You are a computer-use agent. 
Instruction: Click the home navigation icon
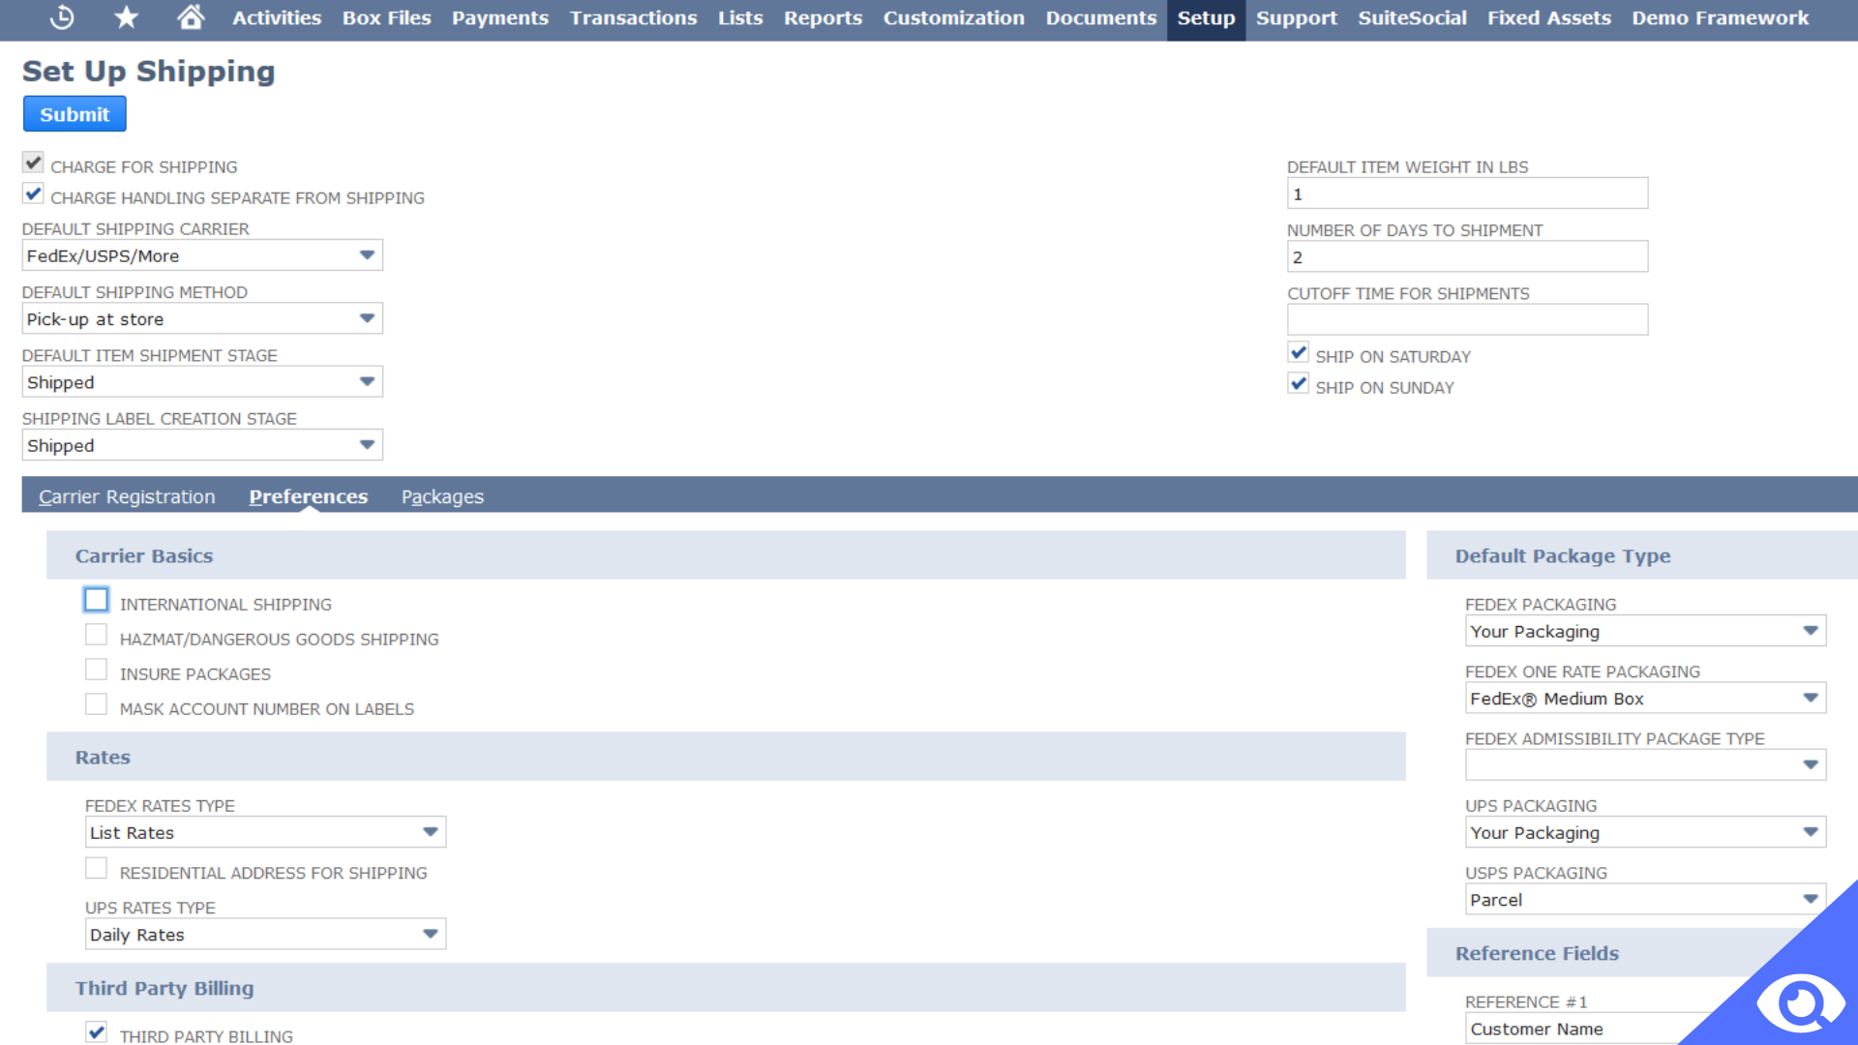(x=190, y=17)
